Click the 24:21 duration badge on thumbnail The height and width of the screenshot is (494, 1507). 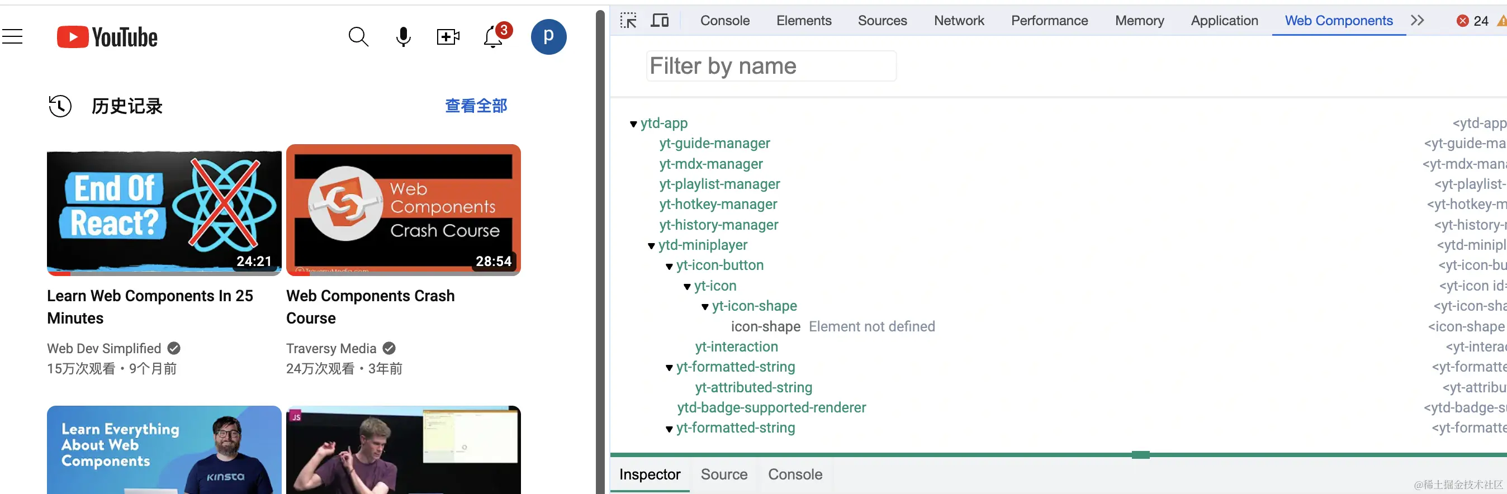tap(254, 261)
